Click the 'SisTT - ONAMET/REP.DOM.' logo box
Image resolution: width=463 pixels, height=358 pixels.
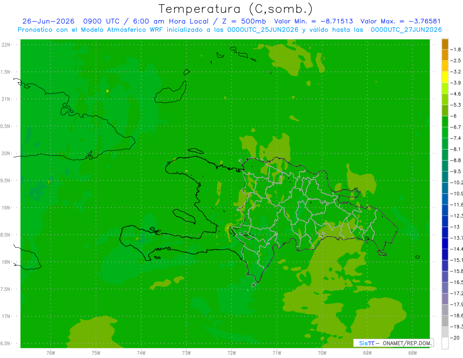pos(394,343)
